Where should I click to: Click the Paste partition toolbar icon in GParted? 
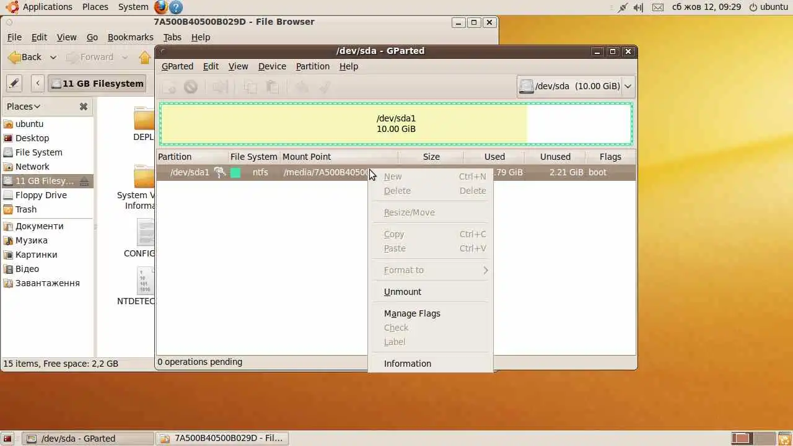tap(273, 87)
